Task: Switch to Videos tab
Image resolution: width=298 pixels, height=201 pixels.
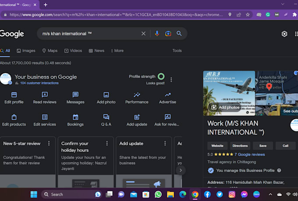Action: coord(73,51)
